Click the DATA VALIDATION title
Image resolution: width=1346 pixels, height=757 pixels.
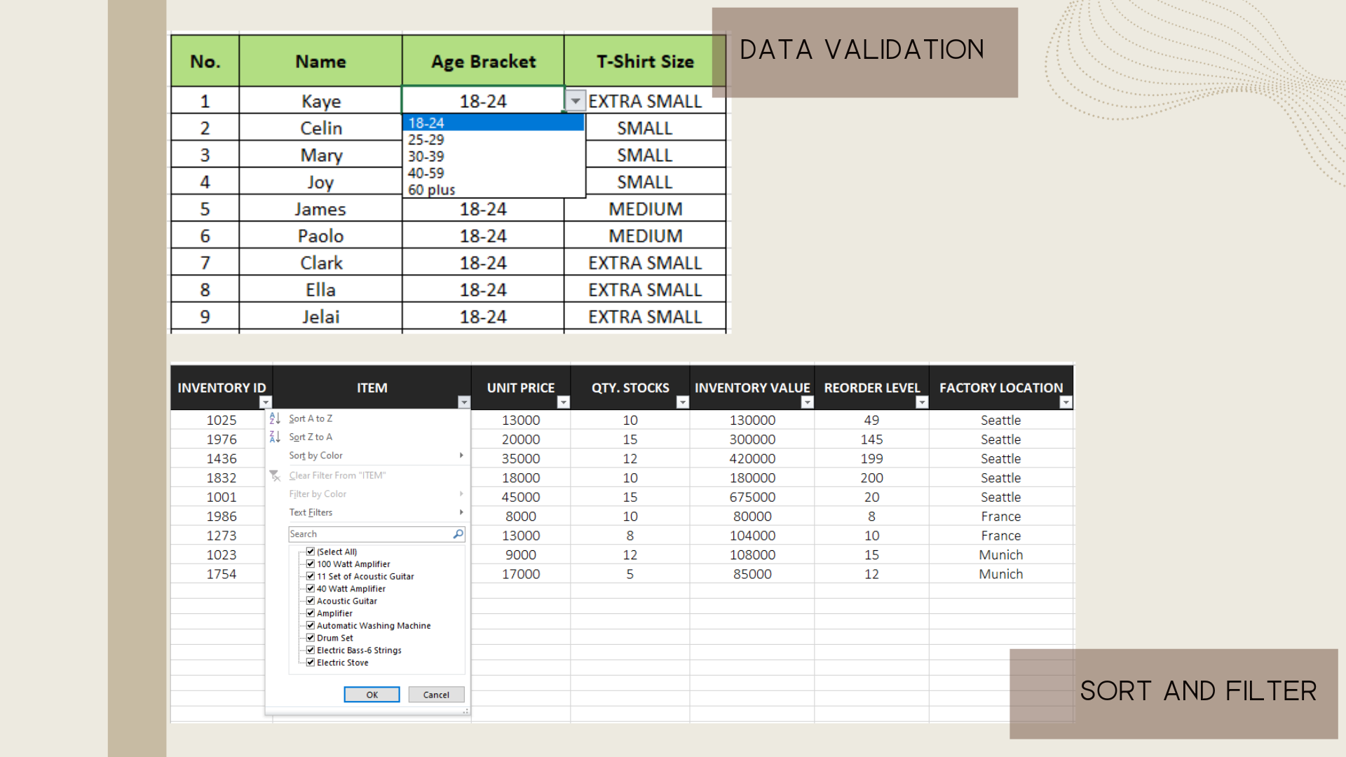[862, 50]
